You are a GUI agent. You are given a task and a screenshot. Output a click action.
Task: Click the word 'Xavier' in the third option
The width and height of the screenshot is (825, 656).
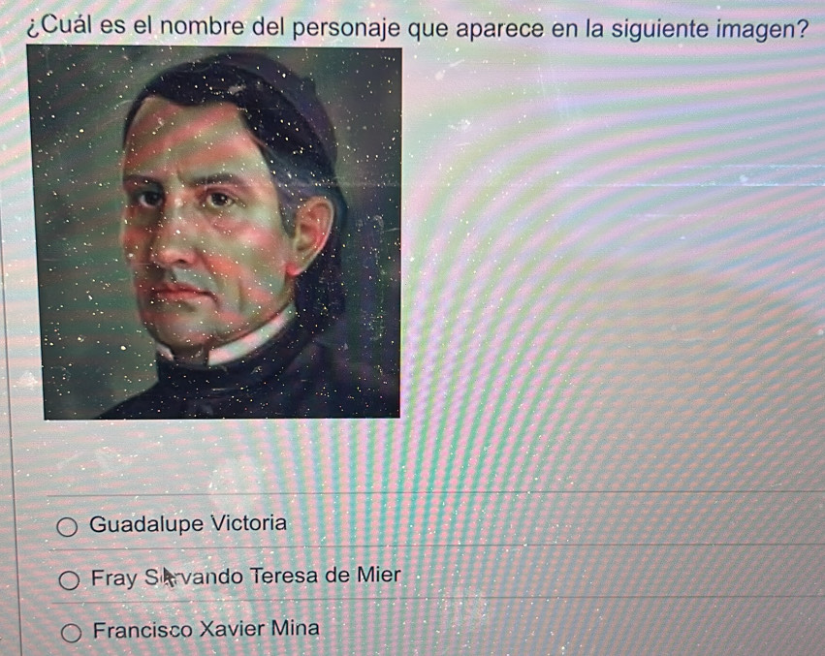pos(233,629)
